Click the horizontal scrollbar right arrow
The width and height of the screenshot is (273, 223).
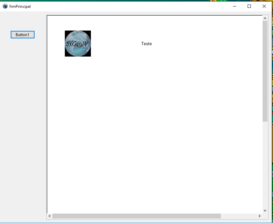[260, 216]
